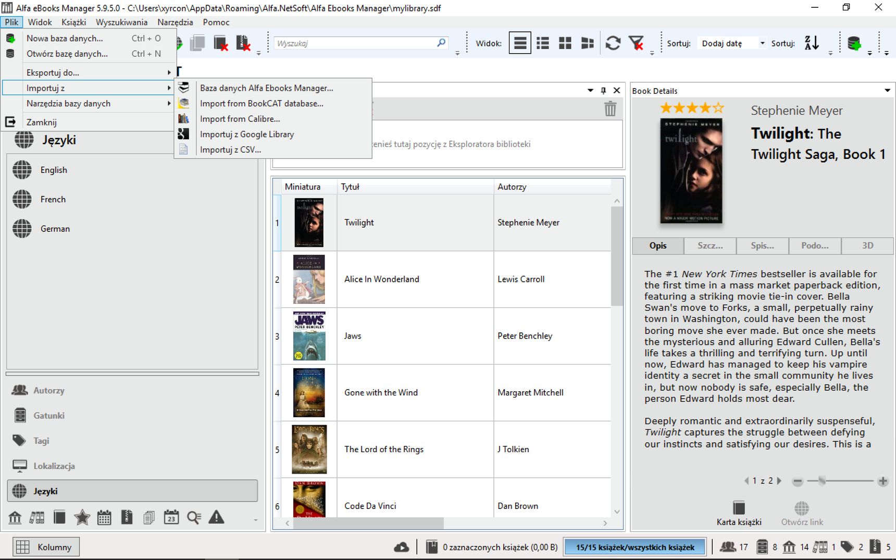Click the series binders icon in sidebar footer
The image size is (896, 560).
37,517
